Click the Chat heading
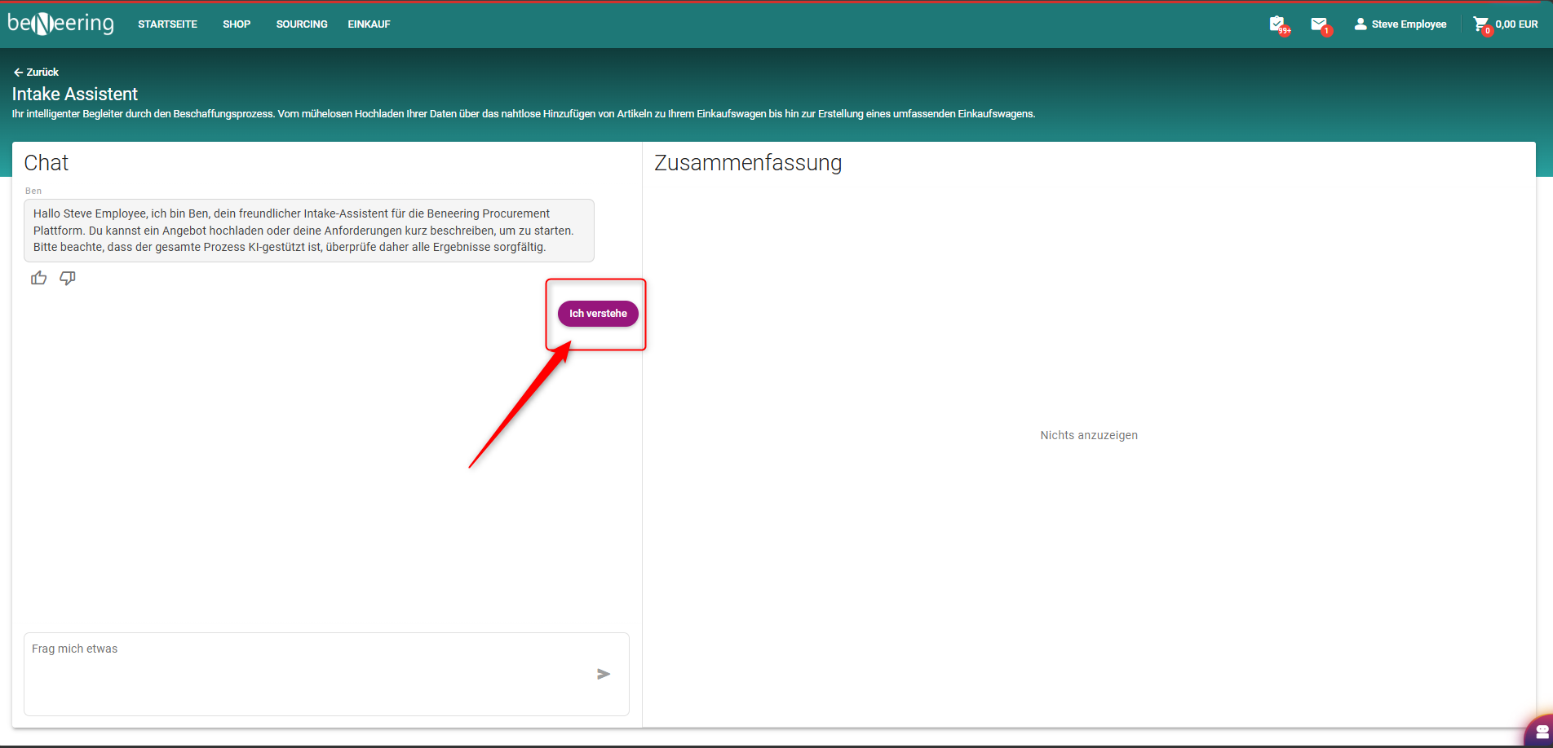 (x=46, y=163)
